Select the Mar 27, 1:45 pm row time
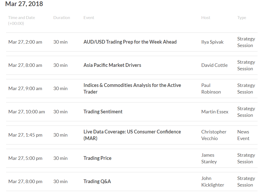Viewport: 261px width, 195px height. (x=25, y=135)
